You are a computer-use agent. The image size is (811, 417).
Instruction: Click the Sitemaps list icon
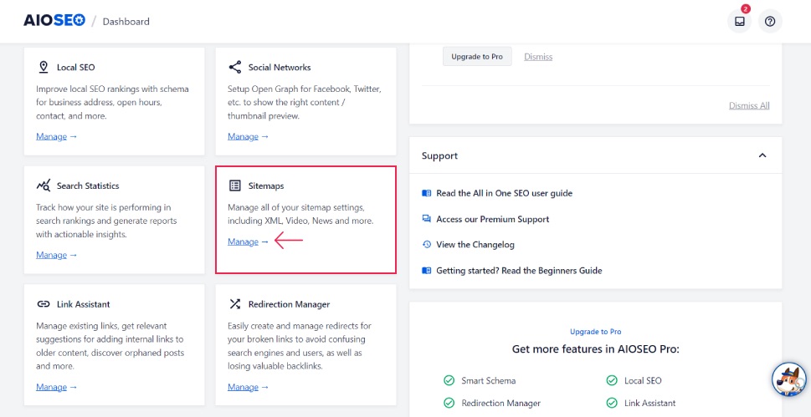(235, 186)
